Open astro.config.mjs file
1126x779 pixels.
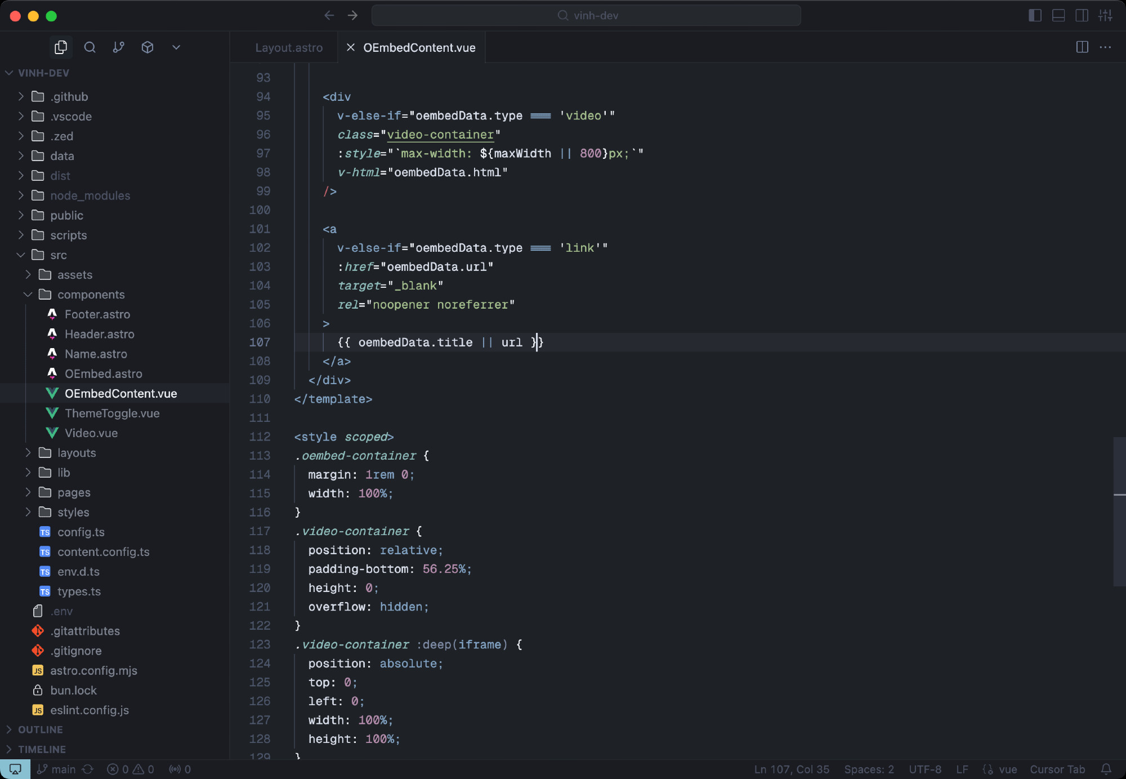115,671
